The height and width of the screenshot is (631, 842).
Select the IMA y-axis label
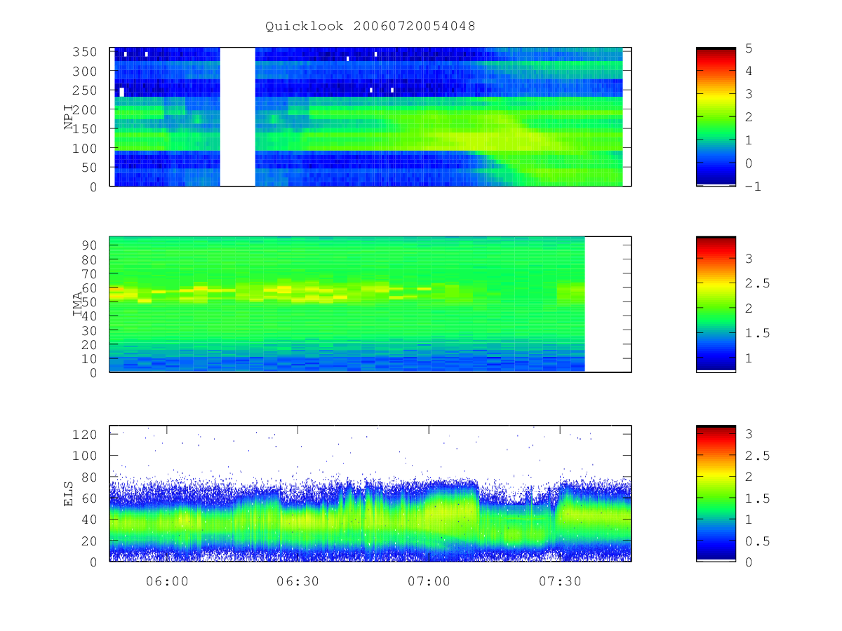[78, 304]
